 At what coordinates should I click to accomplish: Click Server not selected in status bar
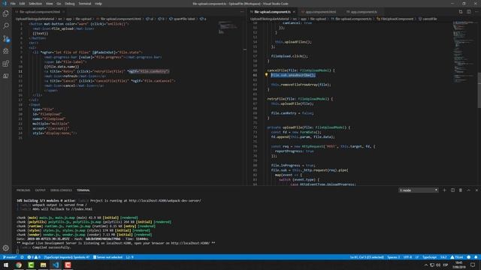[107, 257]
